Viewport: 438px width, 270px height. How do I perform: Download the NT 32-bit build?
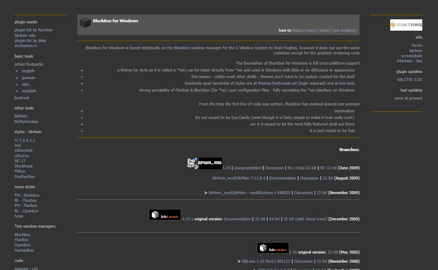[328, 168]
